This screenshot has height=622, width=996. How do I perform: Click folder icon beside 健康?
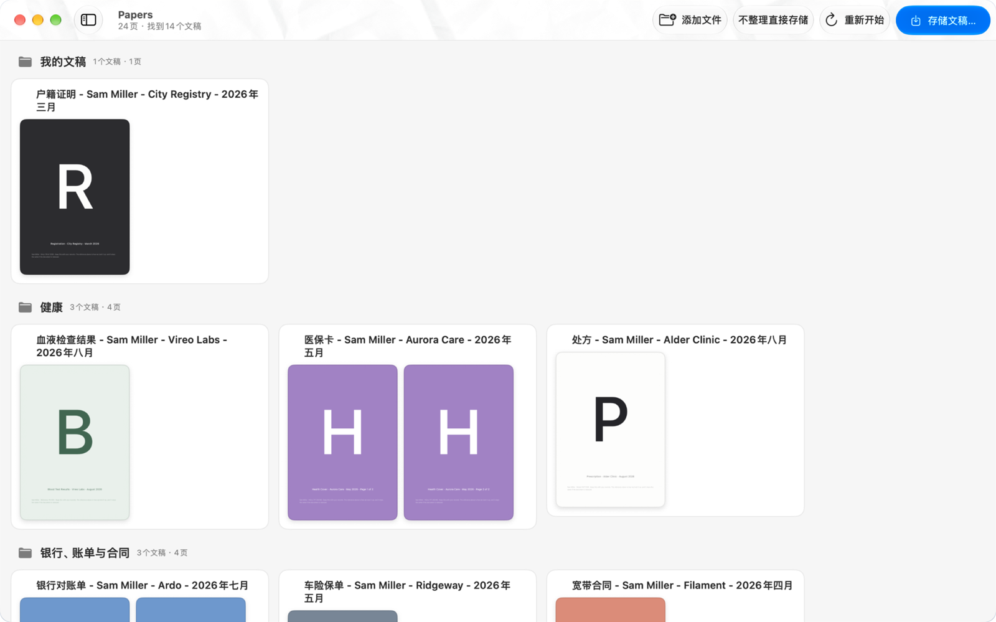[25, 307]
